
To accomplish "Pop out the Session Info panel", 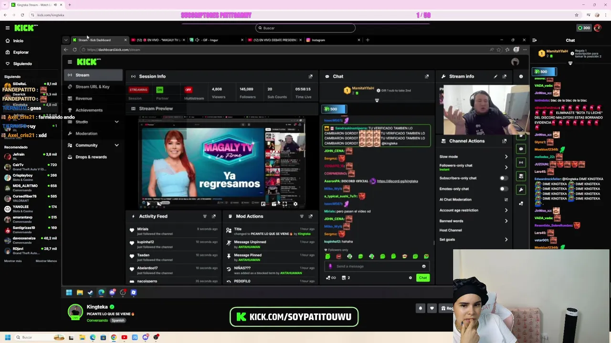I will 310,76.
